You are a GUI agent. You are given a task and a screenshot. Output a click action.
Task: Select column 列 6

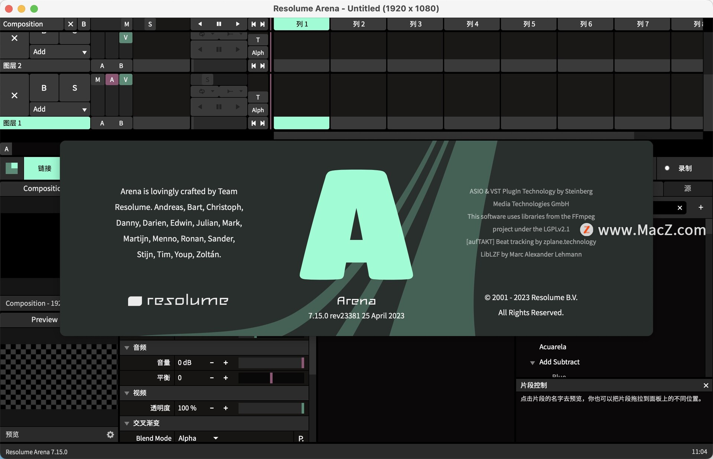586,24
